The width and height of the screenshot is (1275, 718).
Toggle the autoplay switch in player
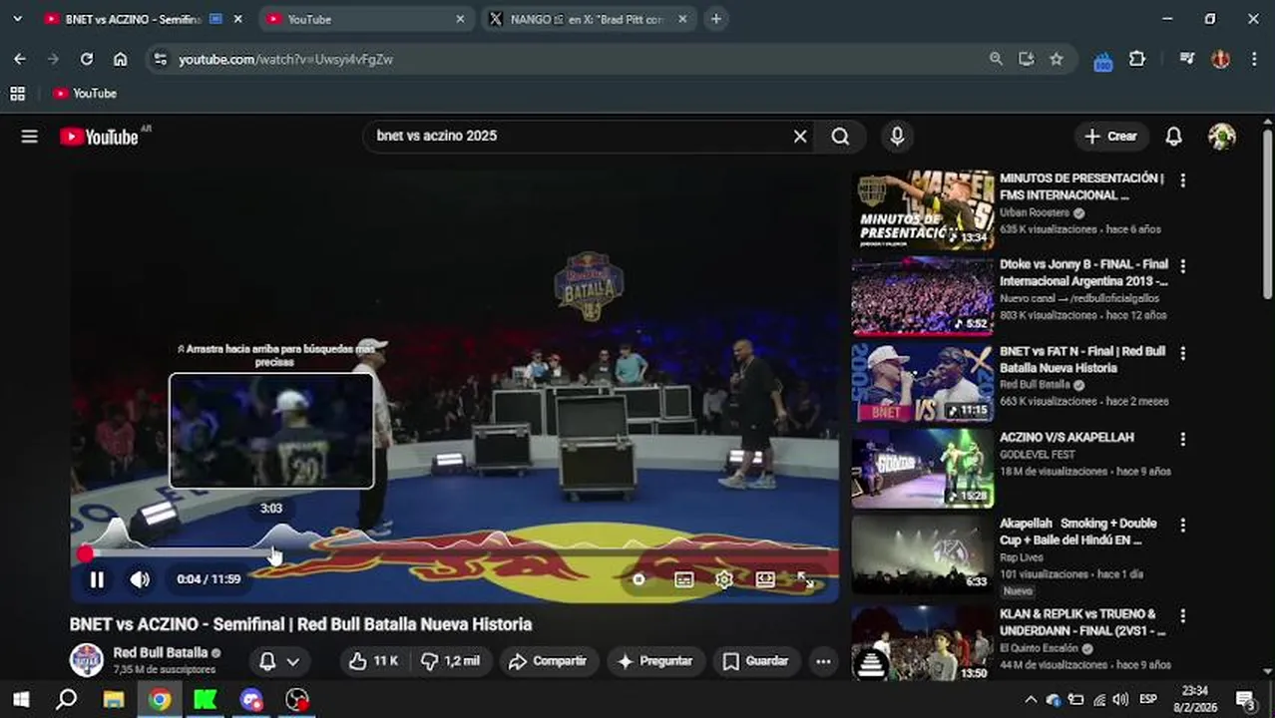click(638, 579)
